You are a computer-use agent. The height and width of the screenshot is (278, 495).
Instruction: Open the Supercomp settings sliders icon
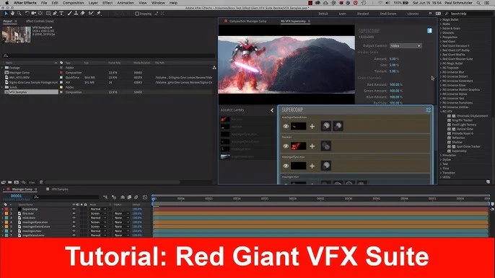coord(428,109)
